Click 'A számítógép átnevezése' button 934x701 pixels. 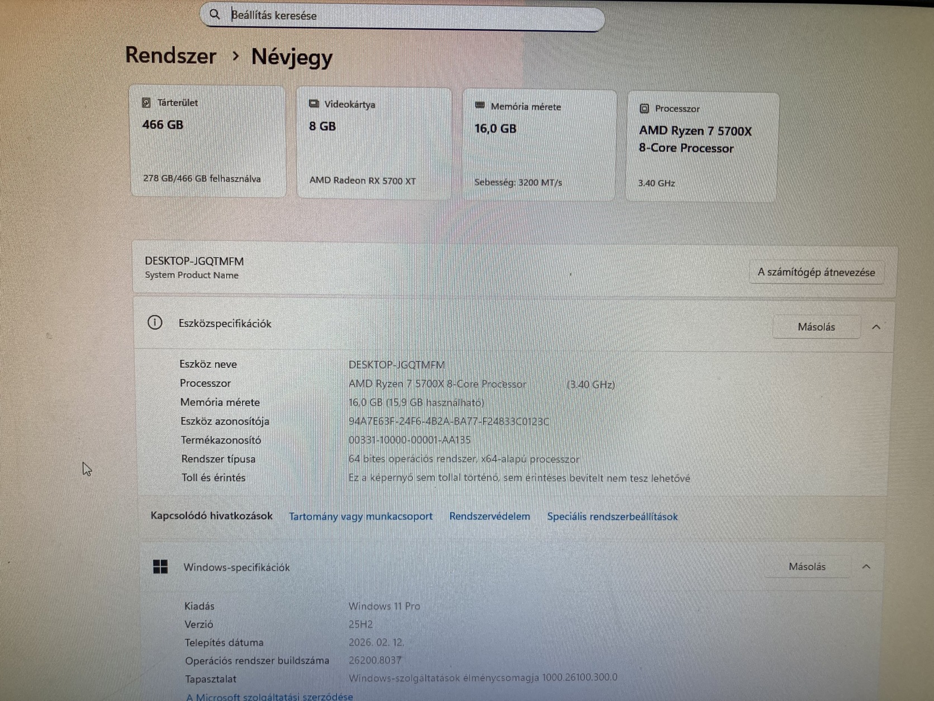pyautogui.click(x=816, y=272)
